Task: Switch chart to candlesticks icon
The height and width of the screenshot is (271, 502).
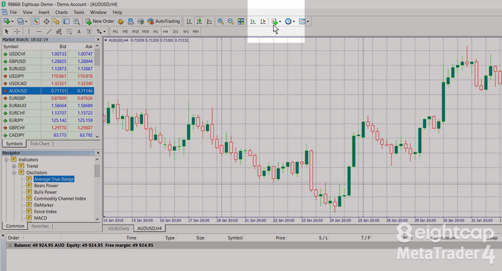Action: click(x=199, y=22)
